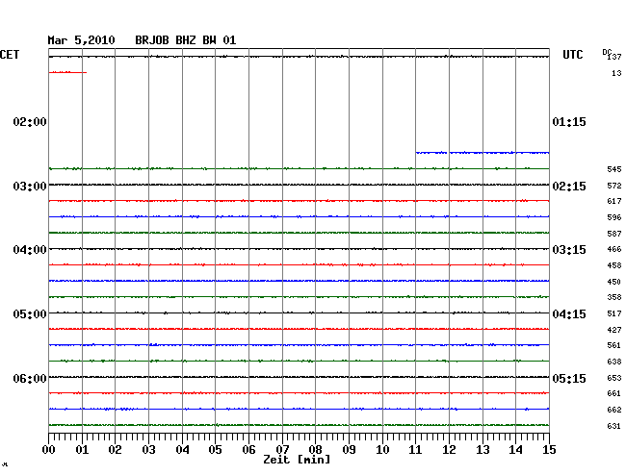Click the x-axis tick label '15'
Image resolution: width=626 pixels, height=475 pixels.
point(549,450)
